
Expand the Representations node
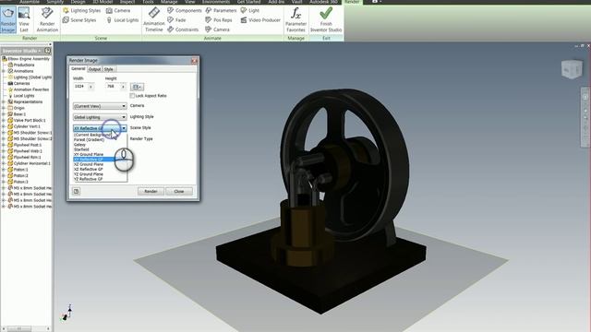4,102
